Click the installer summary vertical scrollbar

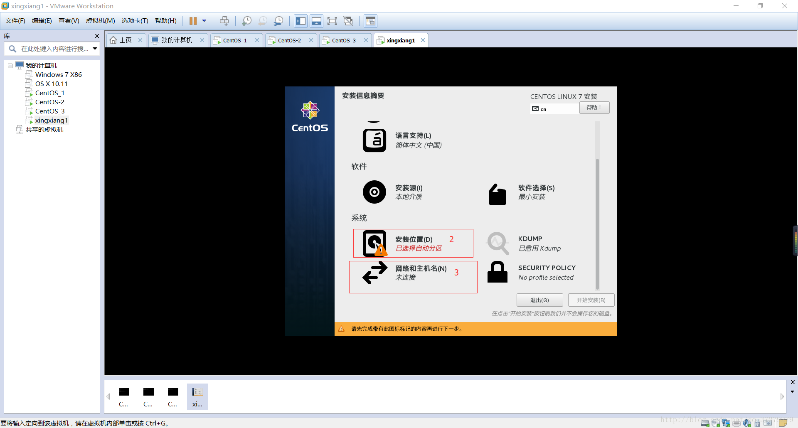(597, 224)
